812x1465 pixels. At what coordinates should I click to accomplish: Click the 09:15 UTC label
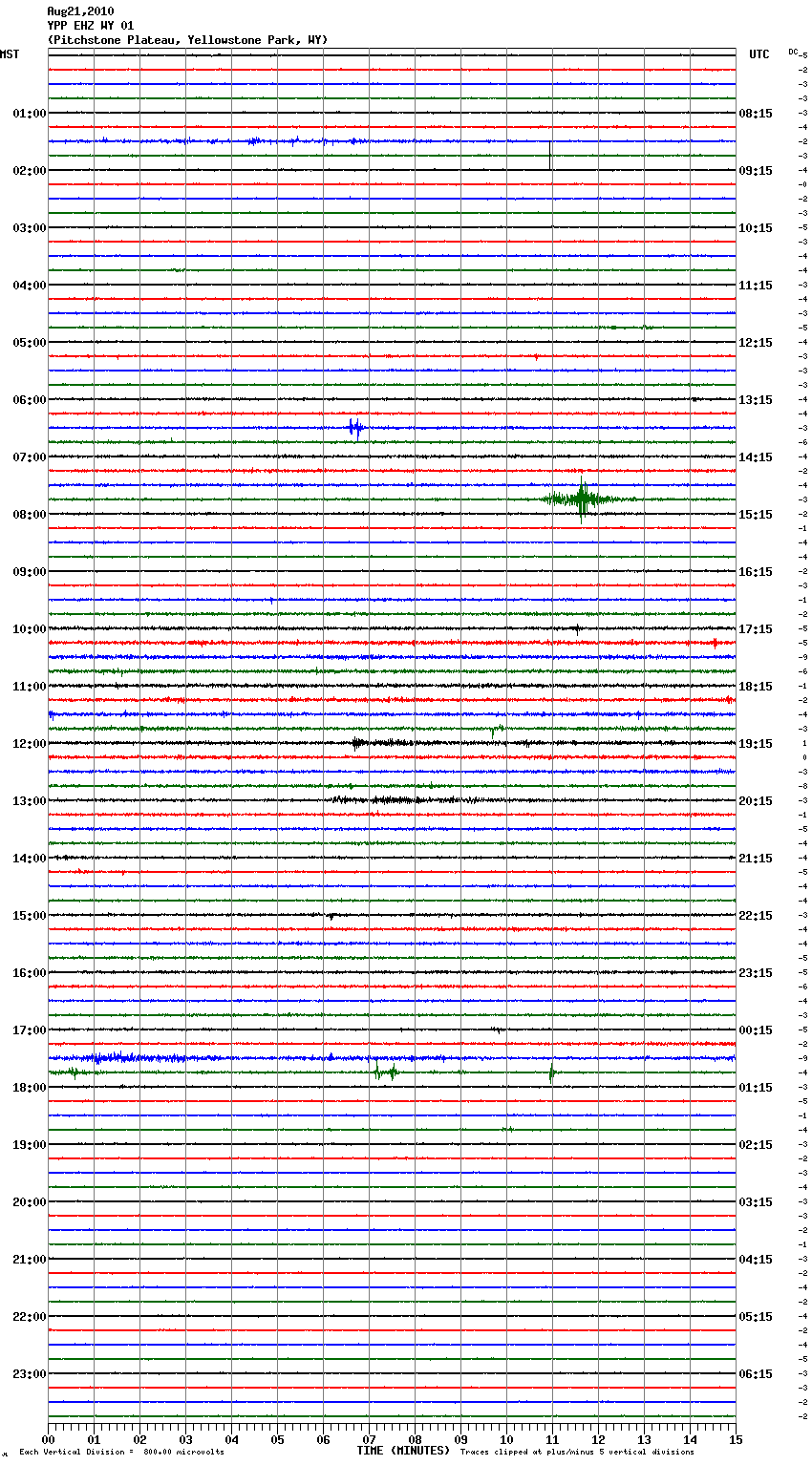[x=756, y=171]
